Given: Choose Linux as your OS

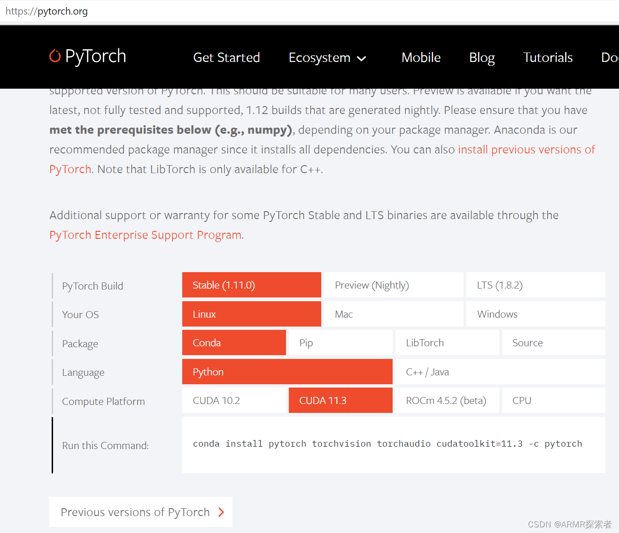Looking at the screenshot, I should coord(252,314).
